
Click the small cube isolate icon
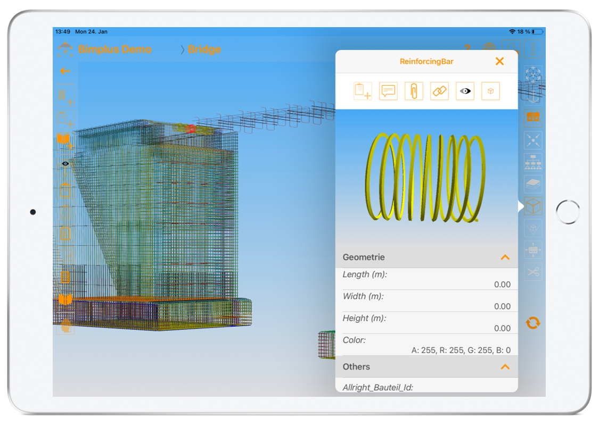tap(490, 91)
